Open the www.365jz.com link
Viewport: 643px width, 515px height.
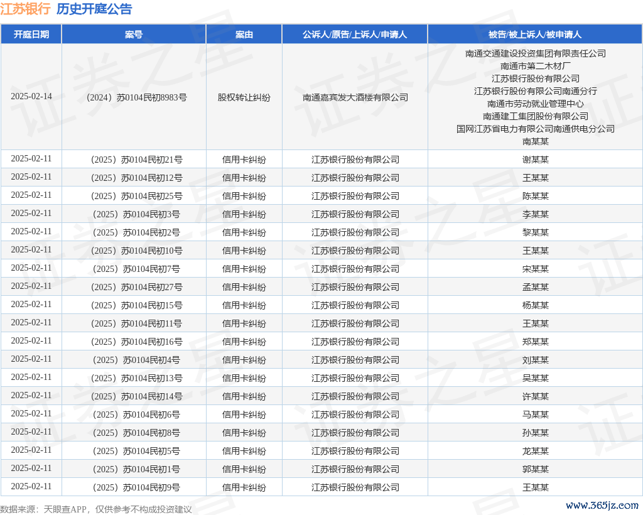[602, 505]
